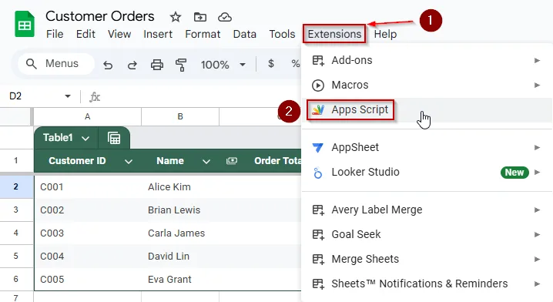The height and width of the screenshot is (302, 553).
Task: Open the Format menu
Action: point(203,34)
